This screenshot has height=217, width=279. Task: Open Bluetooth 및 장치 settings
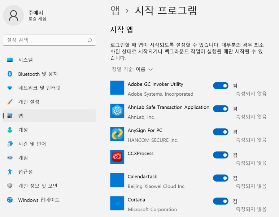pyautogui.click(x=49, y=74)
